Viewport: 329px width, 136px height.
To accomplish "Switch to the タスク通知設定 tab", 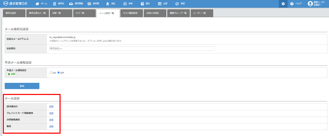I will (131, 13).
